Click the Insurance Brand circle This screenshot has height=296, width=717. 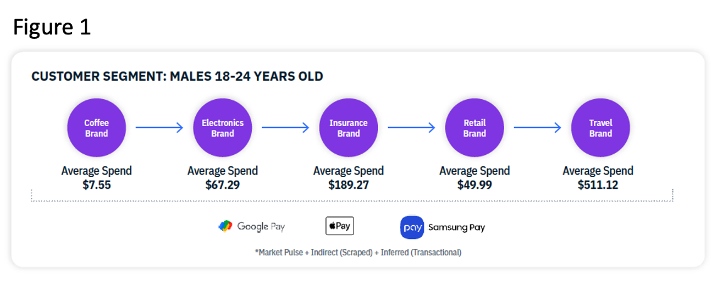tap(348, 128)
